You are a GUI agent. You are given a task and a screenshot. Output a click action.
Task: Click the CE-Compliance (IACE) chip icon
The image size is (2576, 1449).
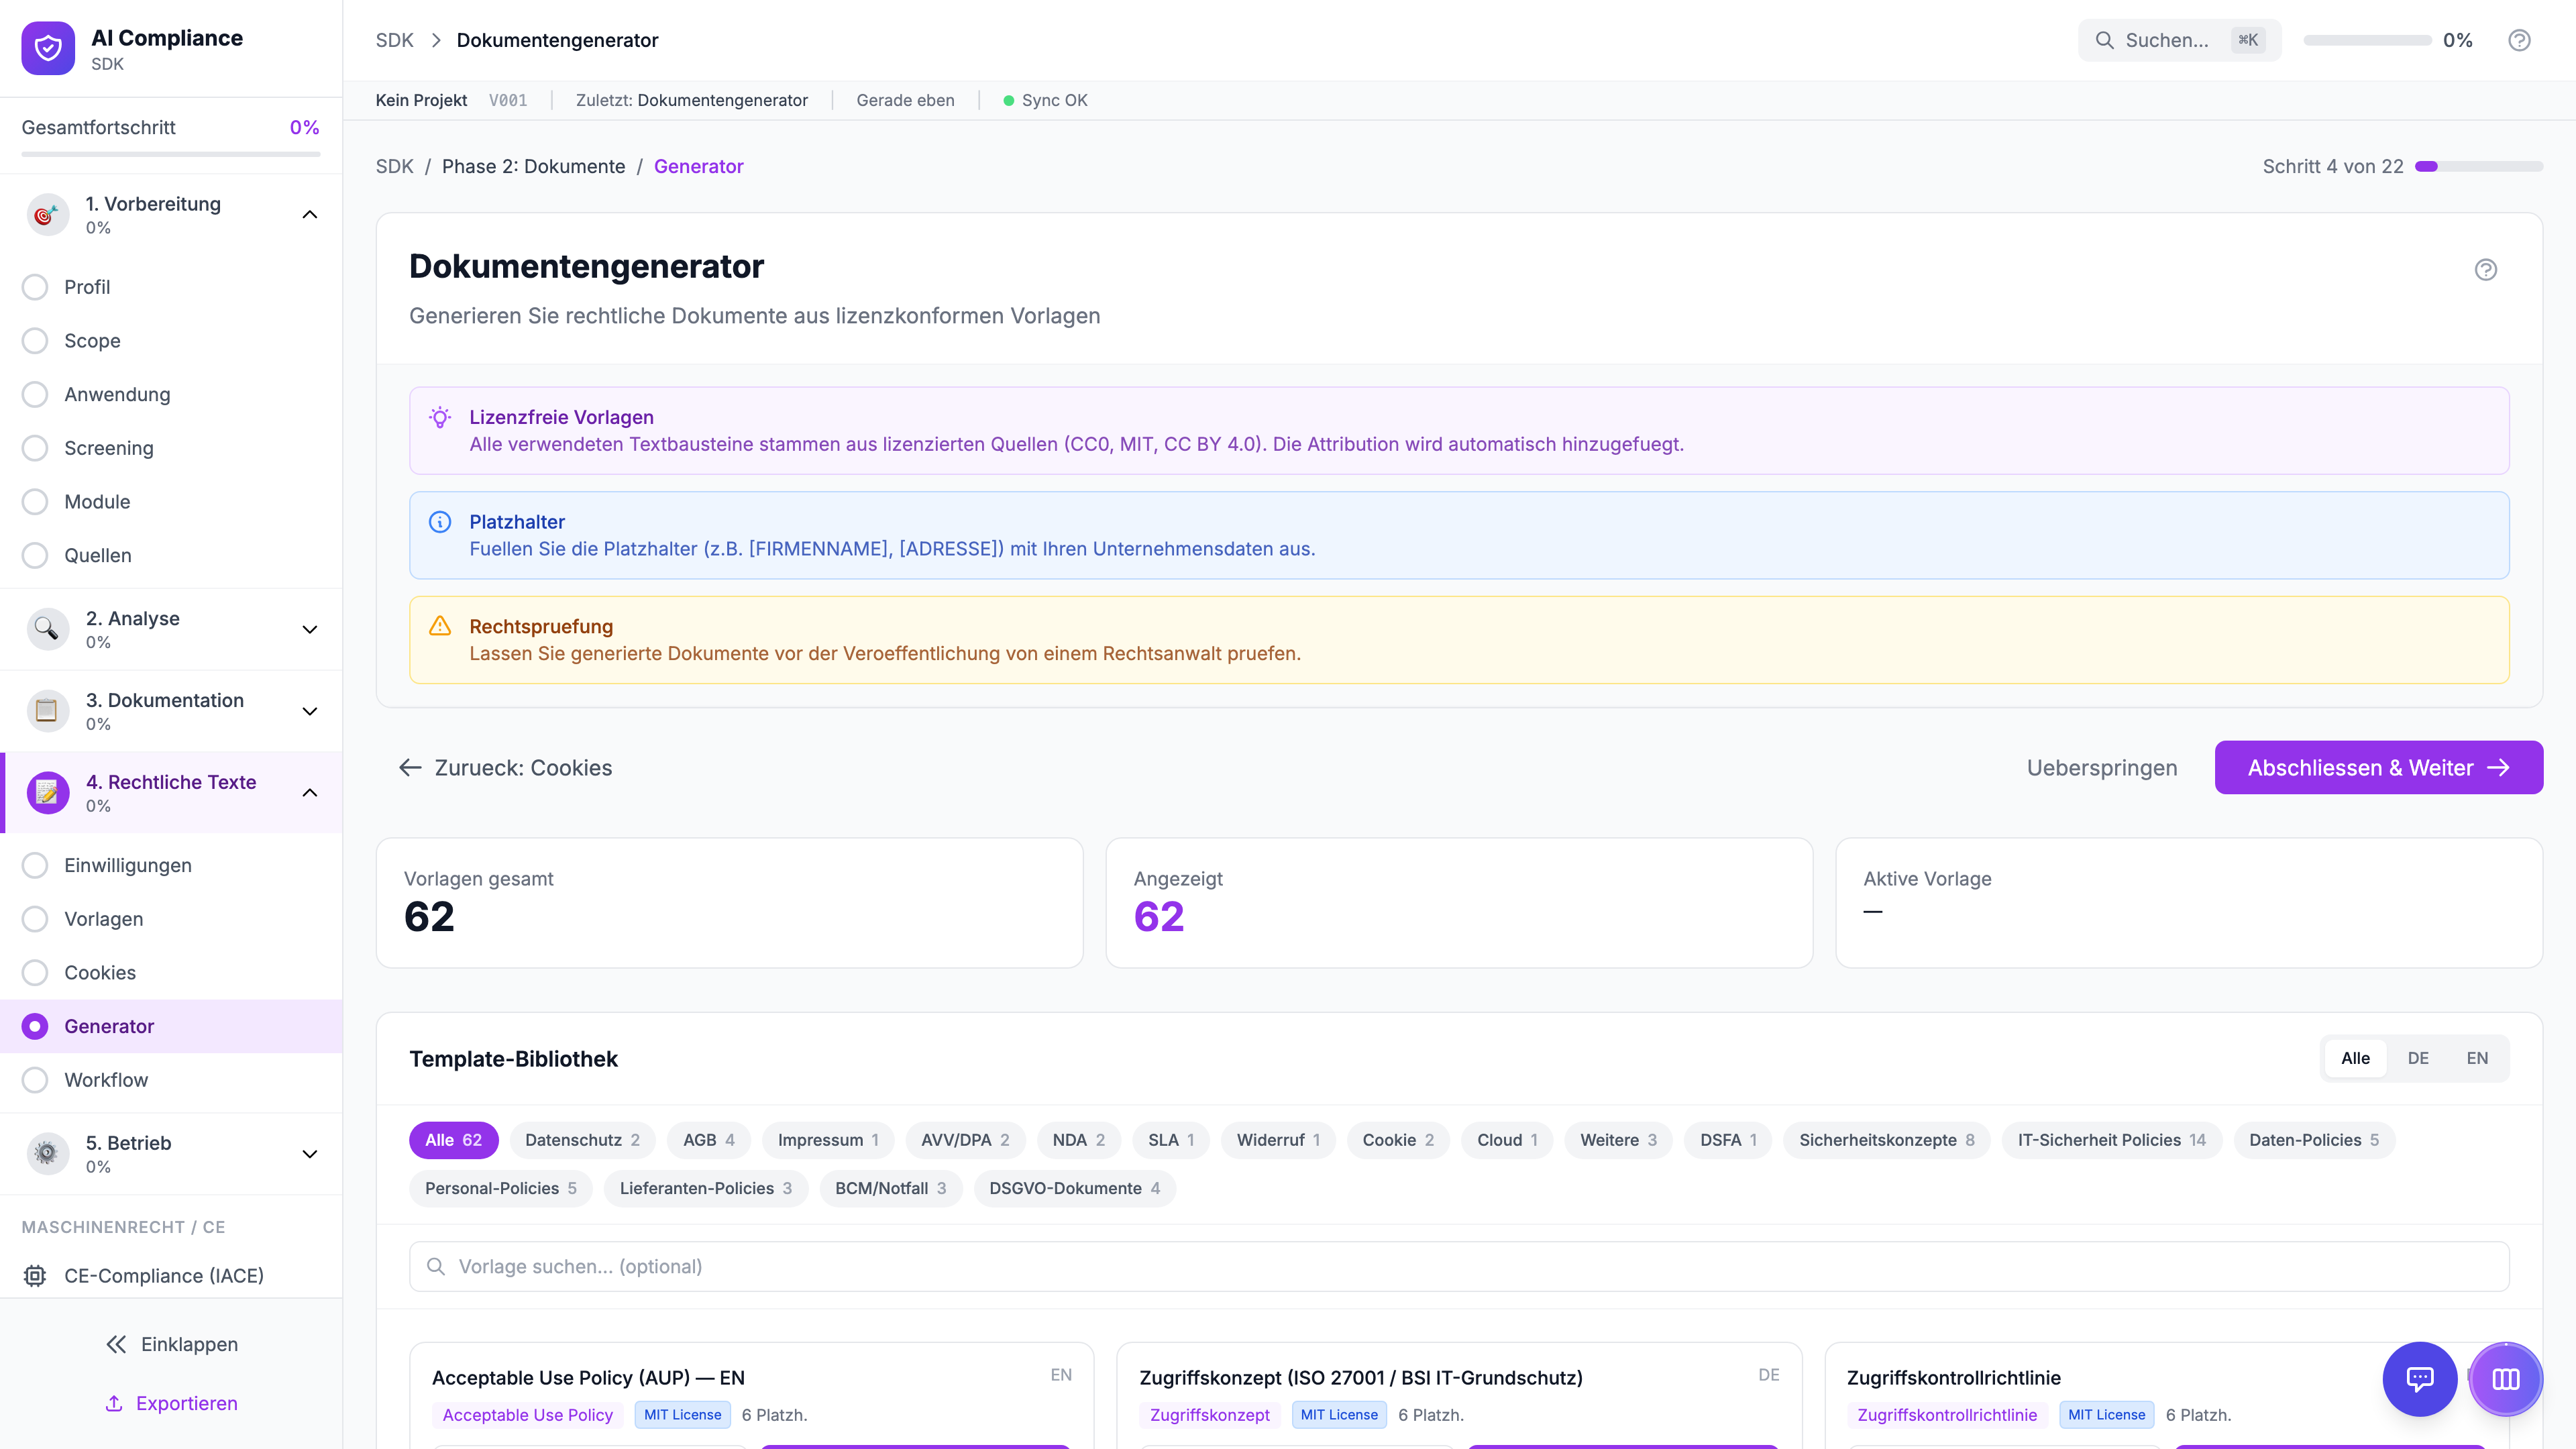[x=35, y=1275]
